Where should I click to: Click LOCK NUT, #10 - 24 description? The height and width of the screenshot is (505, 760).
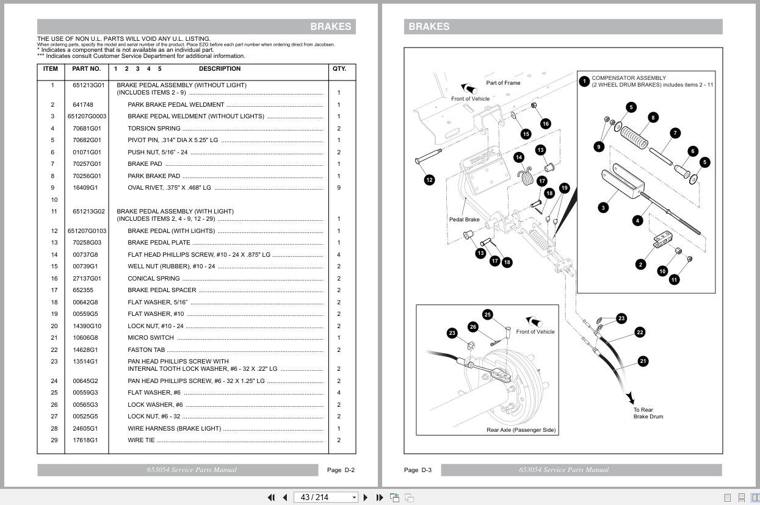pos(156,326)
